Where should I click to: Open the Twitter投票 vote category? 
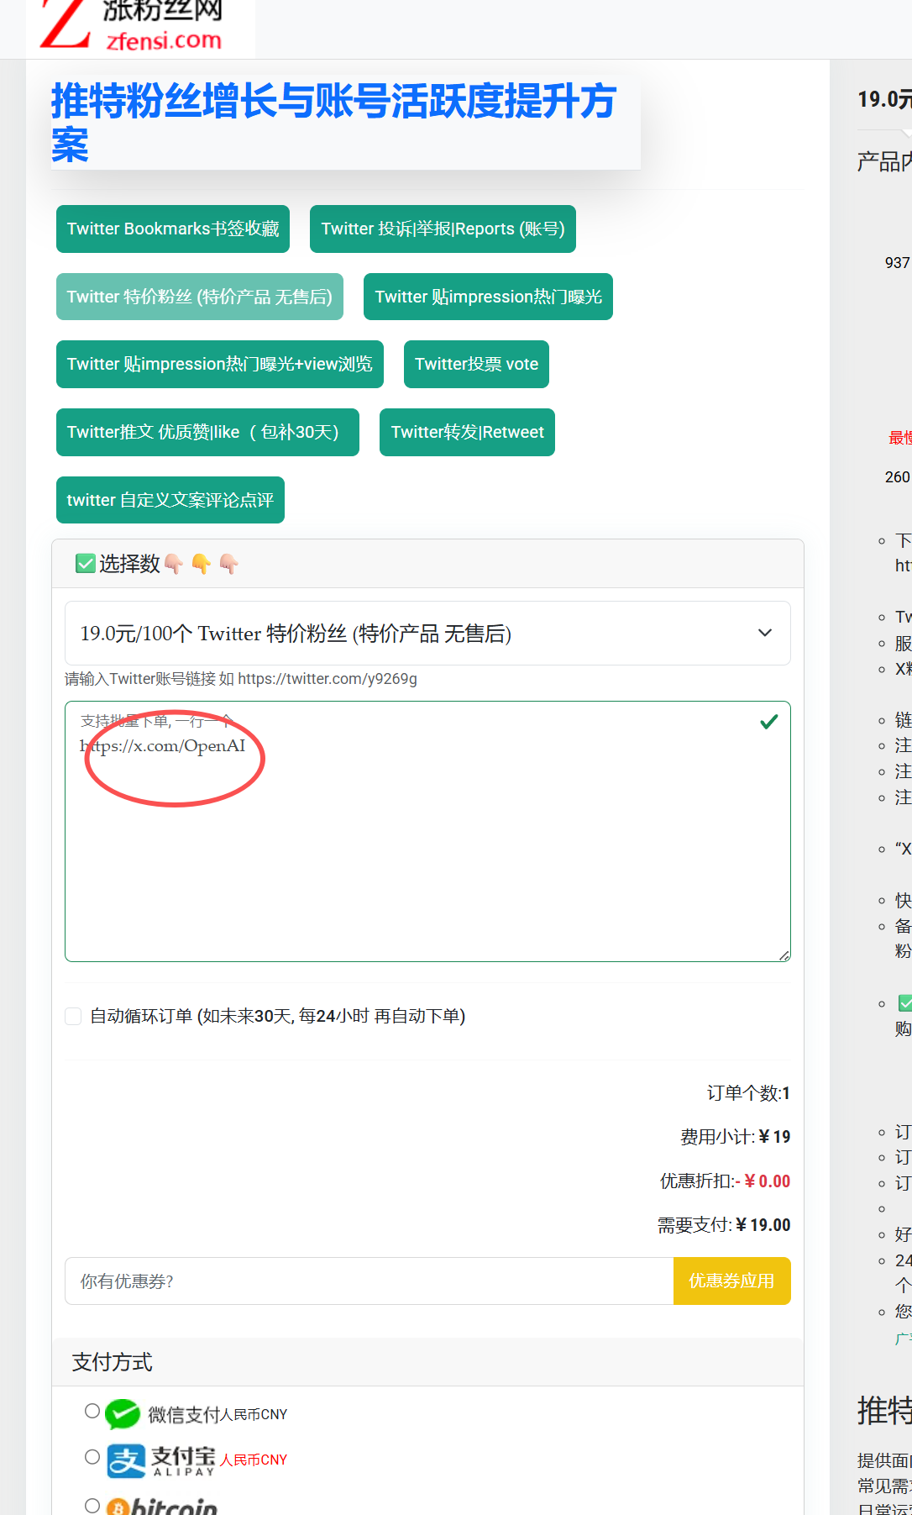(x=476, y=365)
